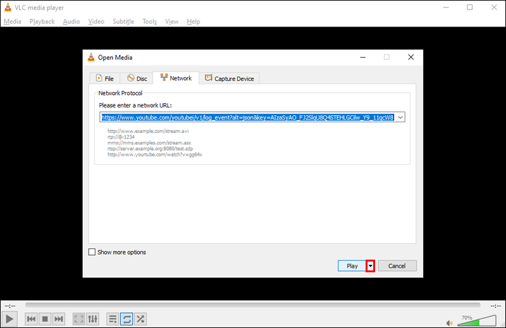Click the network URL input field
Viewport: 506px width, 328px height.
[x=247, y=117]
